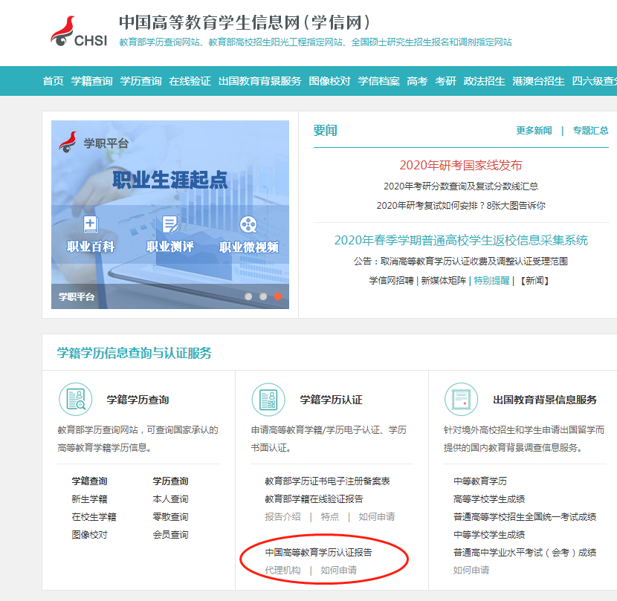Open 教育部学籍在线验证报告 link
The image size is (617, 601).
[x=314, y=499]
